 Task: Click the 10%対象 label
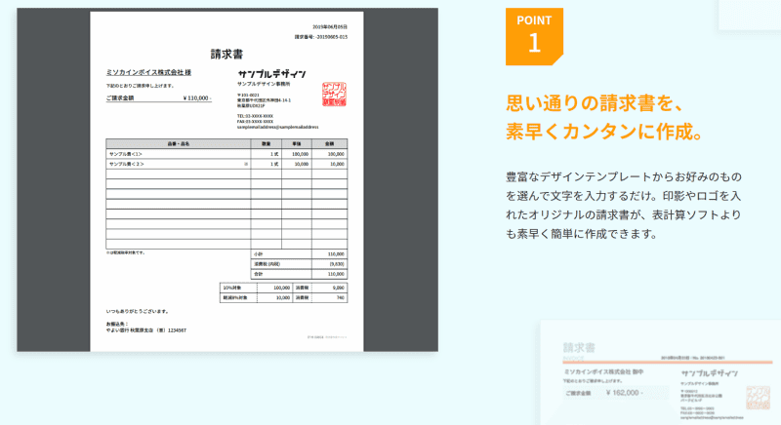[232, 288]
